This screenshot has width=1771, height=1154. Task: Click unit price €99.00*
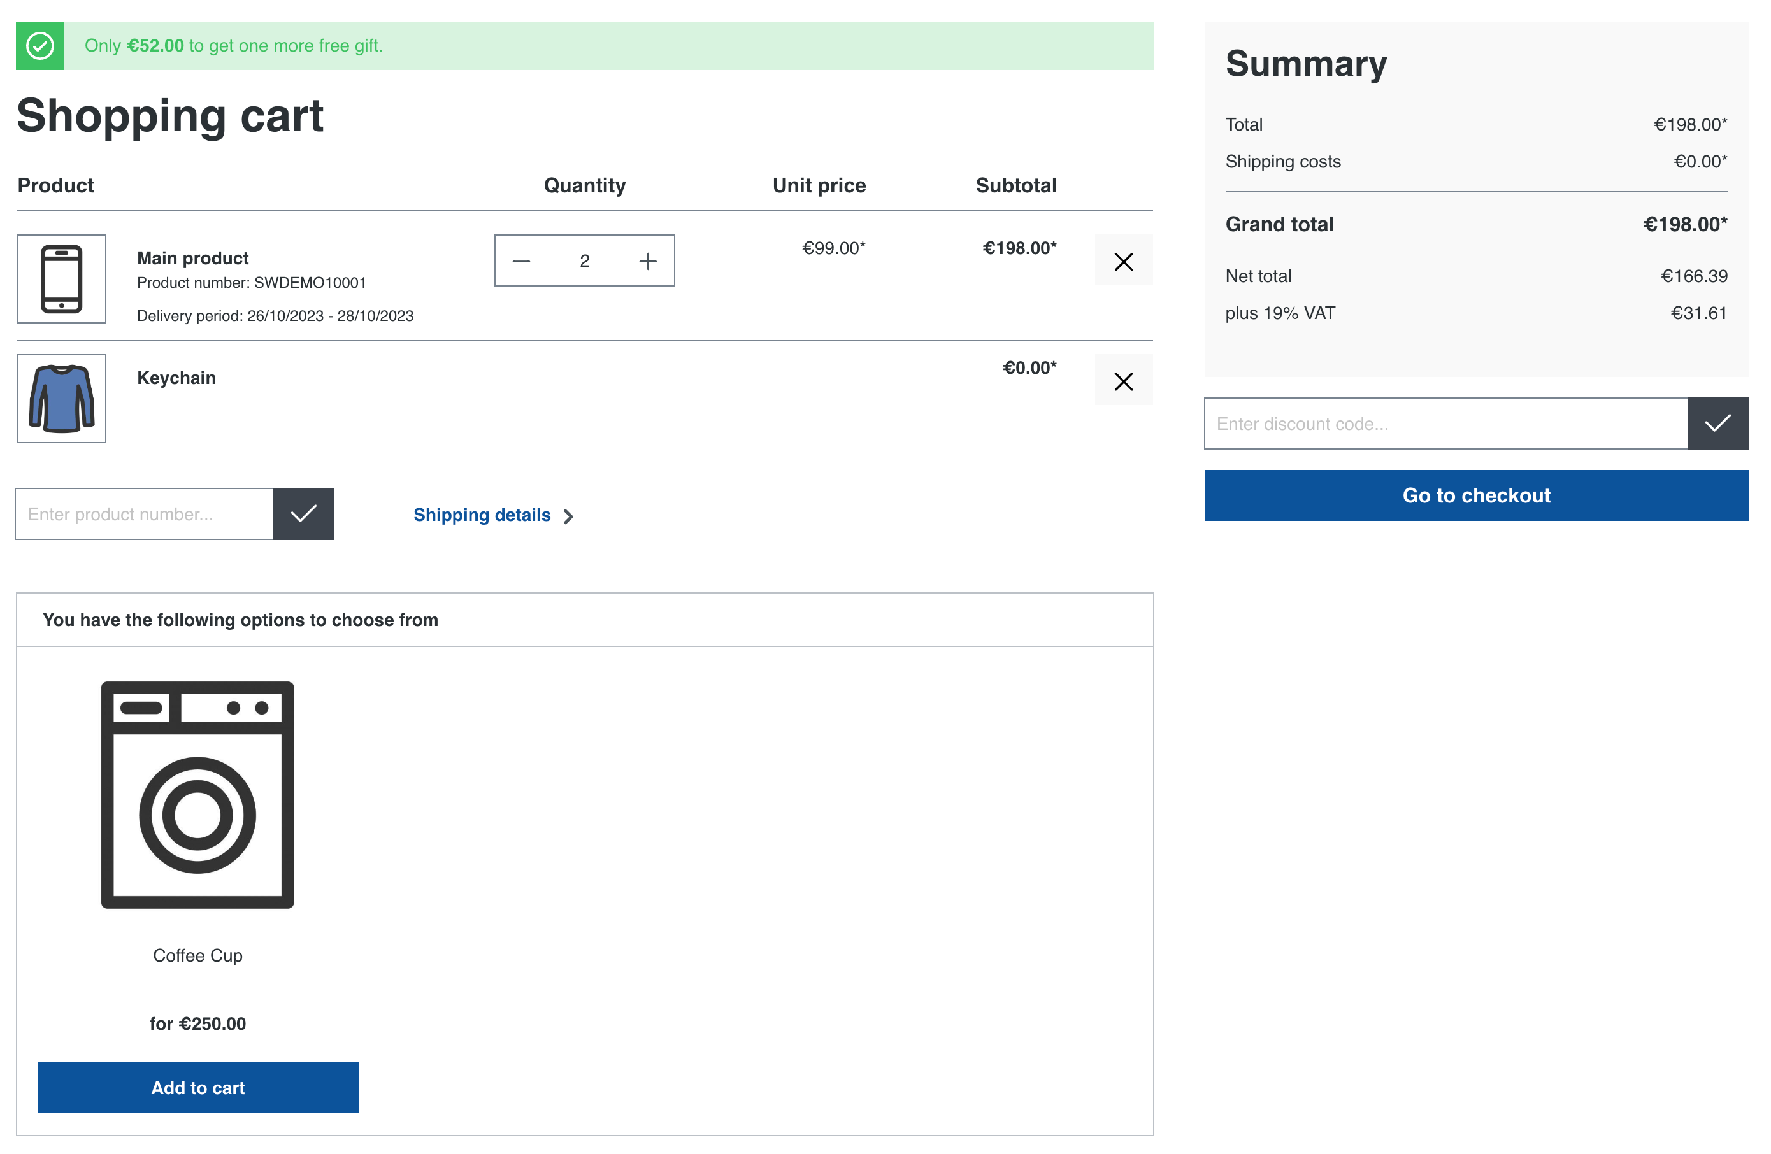tap(833, 248)
